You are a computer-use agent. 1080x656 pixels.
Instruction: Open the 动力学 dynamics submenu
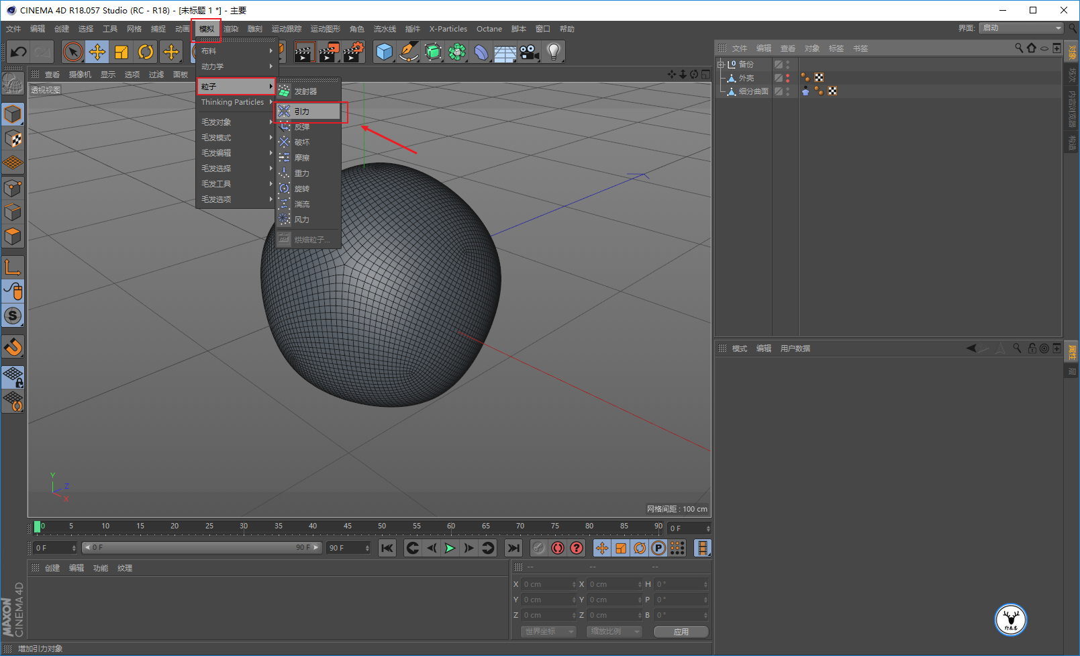(x=236, y=66)
